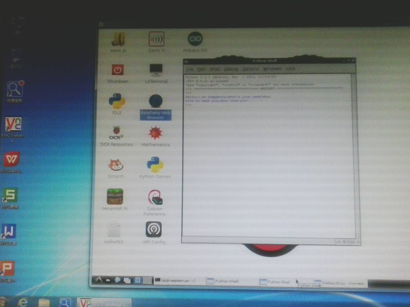Image resolution: width=410 pixels, height=307 pixels.
Task: Click the red Shutdown icon
Action: [118, 70]
